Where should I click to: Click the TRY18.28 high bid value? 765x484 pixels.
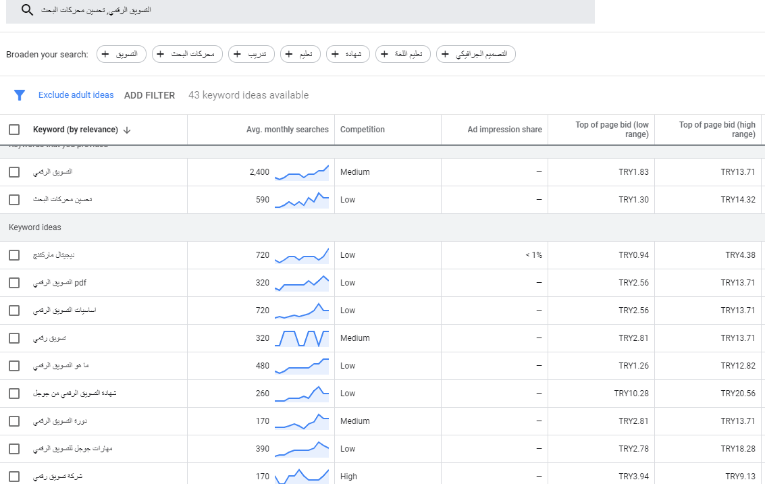tap(738, 448)
